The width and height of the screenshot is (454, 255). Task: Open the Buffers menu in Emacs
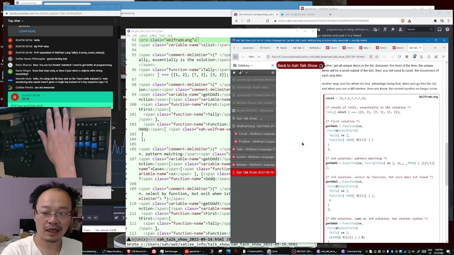[x=153, y=36]
